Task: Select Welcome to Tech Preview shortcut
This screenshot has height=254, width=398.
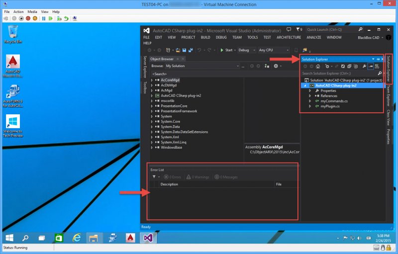Action: pyautogui.click(x=13, y=126)
